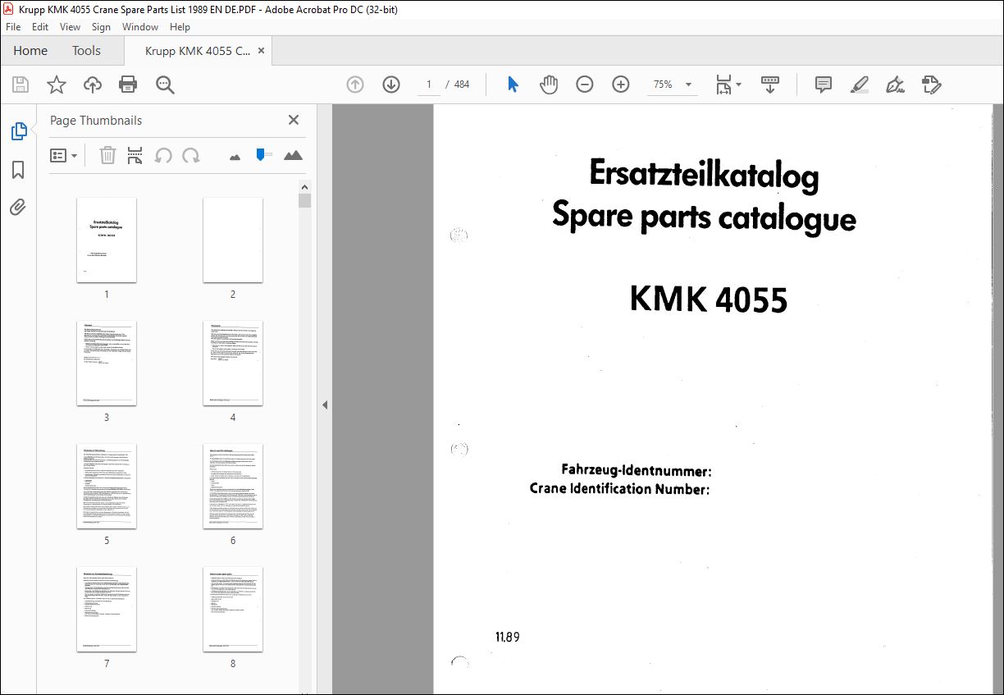Enable scrolling mode with the keyboard-arrow icon
Viewport: 1004px width, 695px height.
click(770, 85)
